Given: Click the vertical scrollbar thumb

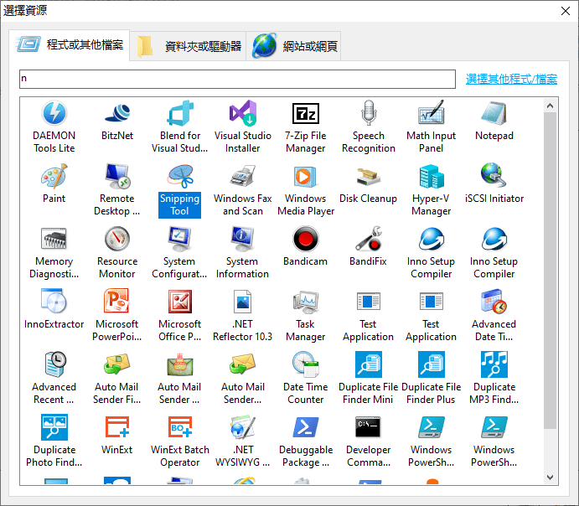Looking at the screenshot, I should click(551, 271).
